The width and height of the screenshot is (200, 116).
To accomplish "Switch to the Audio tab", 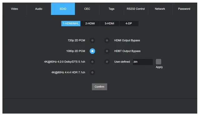I will pos(39,9).
